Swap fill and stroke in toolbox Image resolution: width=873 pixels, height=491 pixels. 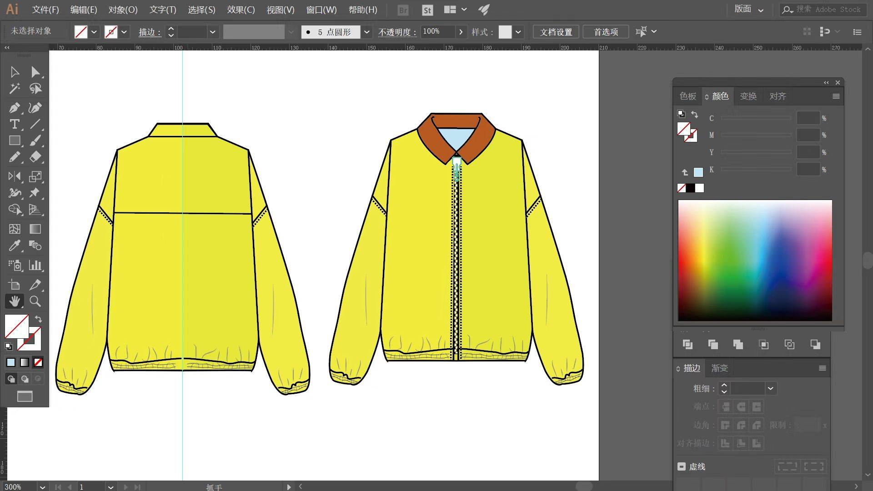click(x=39, y=319)
